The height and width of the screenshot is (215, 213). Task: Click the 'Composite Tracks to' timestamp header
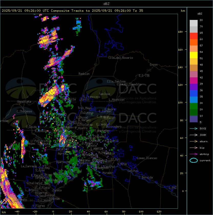pos(72,11)
